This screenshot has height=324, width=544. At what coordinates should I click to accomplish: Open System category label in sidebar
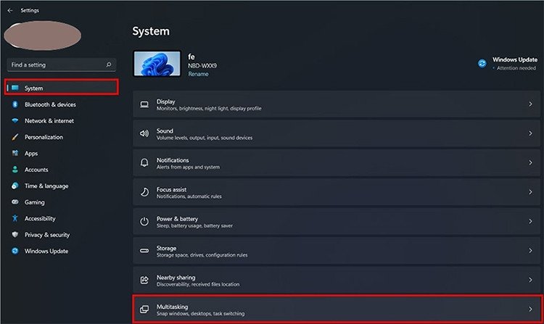[x=33, y=88]
